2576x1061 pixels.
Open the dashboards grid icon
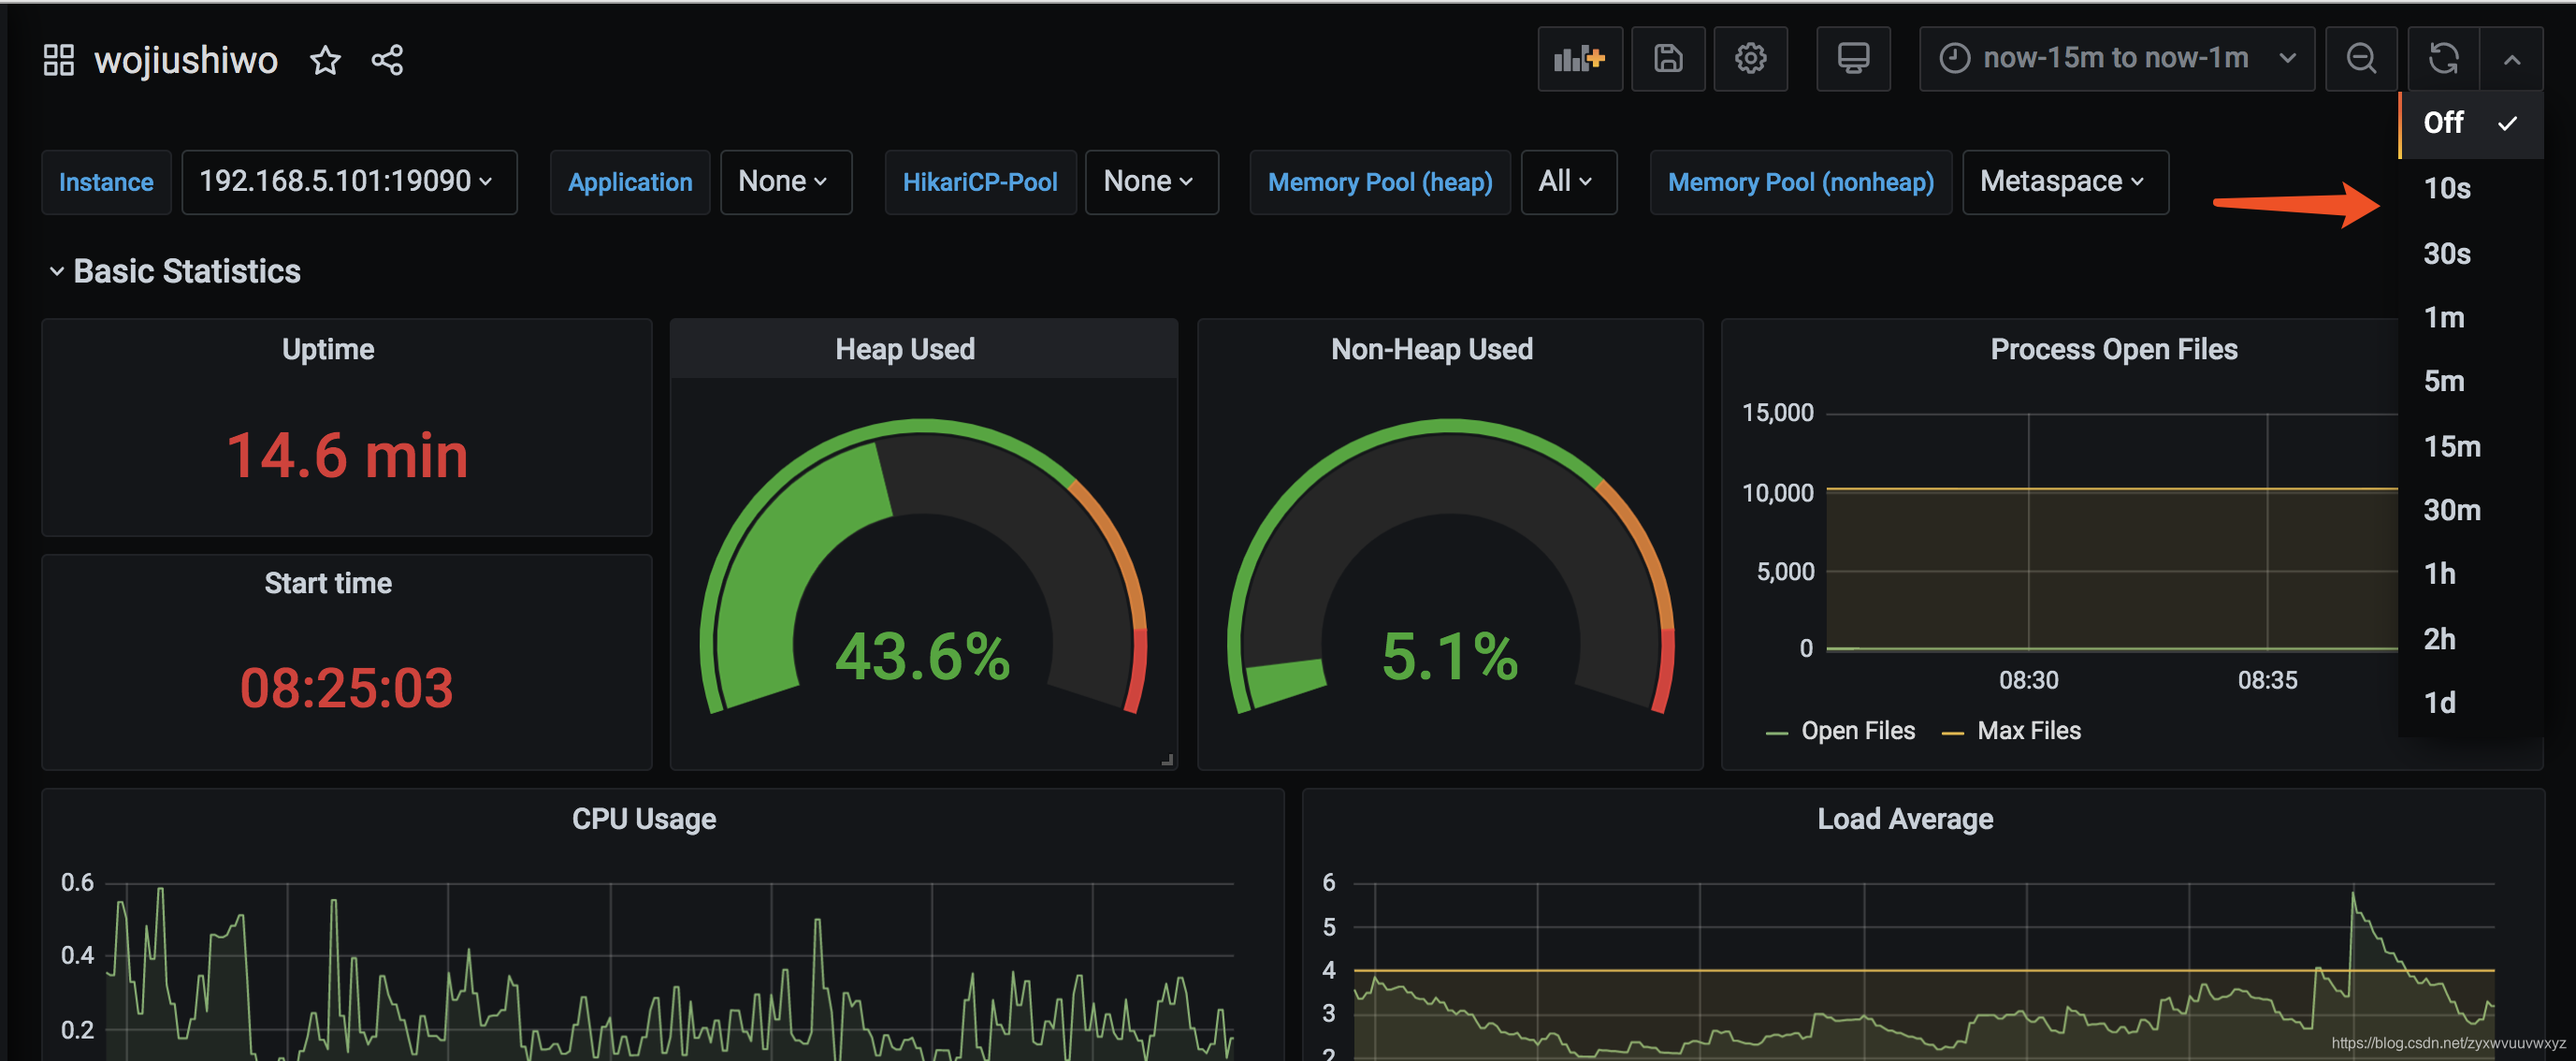[x=59, y=60]
